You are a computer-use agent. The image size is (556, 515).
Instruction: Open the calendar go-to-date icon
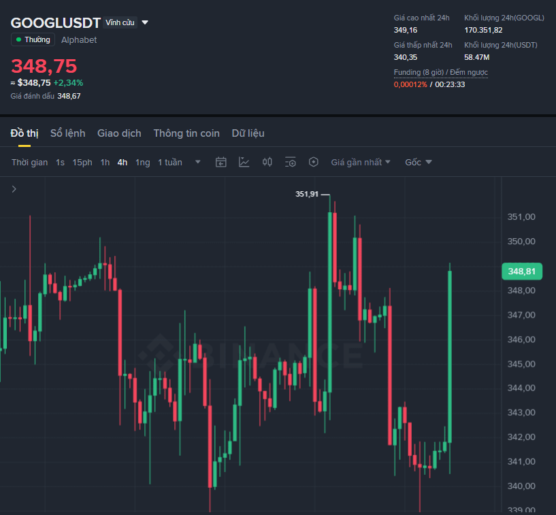coord(221,163)
